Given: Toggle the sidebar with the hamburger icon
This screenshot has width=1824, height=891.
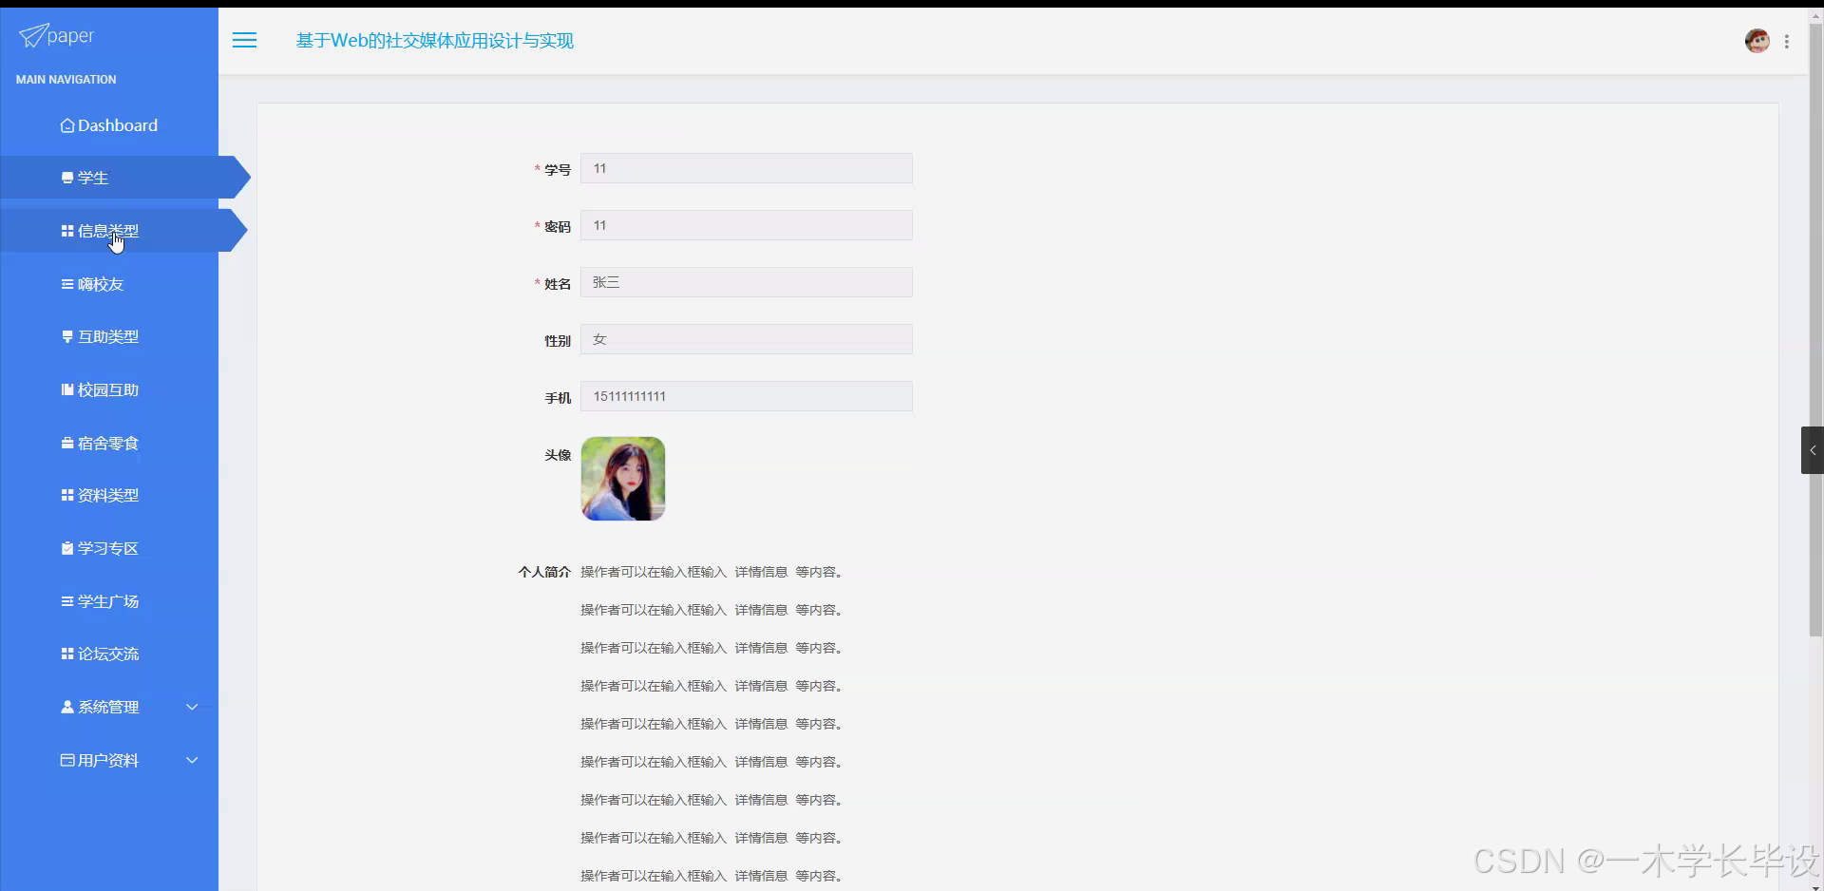Looking at the screenshot, I should (x=244, y=40).
